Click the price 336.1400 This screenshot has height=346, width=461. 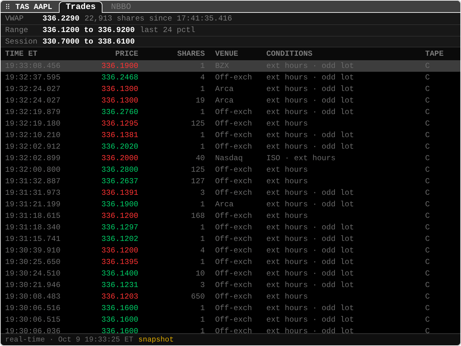click(120, 273)
